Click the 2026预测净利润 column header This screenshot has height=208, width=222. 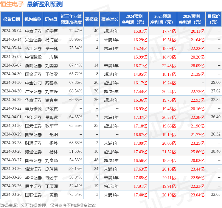coord(191,19)
